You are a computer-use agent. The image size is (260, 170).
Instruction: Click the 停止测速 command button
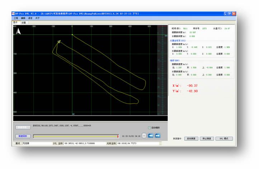[207, 138]
